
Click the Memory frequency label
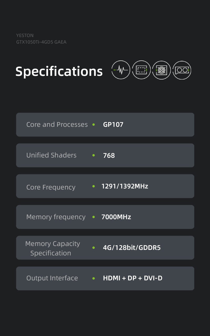[56, 217]
